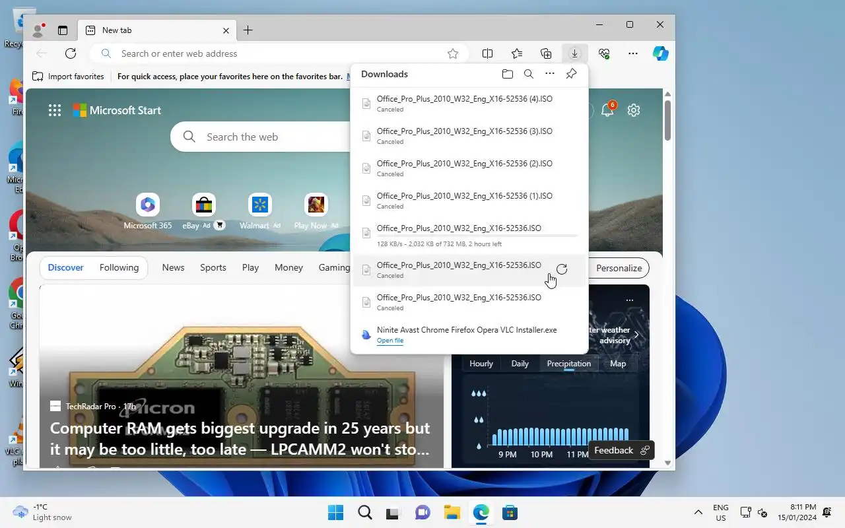The image size is (845, 528).
Task: Select the Discover feed tab
Action: click(66, 267)
